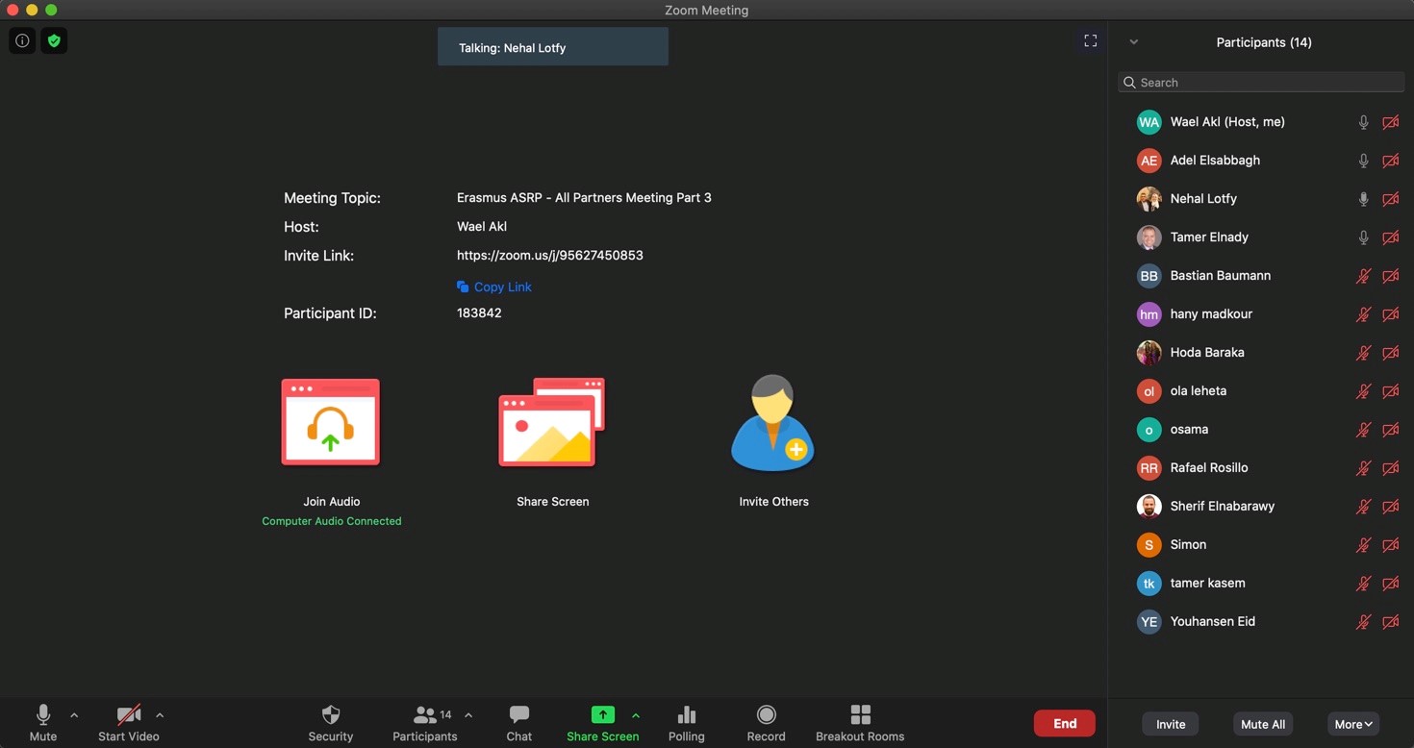Select Simon in participants list
This screenshot has width=1414, height=748.
tap(1261, 545)
